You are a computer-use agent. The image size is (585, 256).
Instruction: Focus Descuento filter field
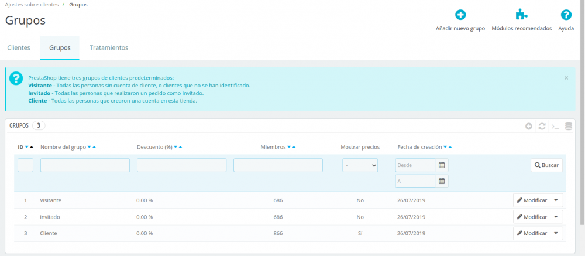coord(182,165)
